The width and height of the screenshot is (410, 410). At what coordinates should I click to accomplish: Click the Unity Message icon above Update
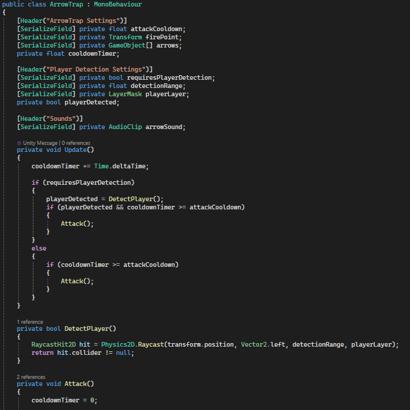tap(19, 143)
